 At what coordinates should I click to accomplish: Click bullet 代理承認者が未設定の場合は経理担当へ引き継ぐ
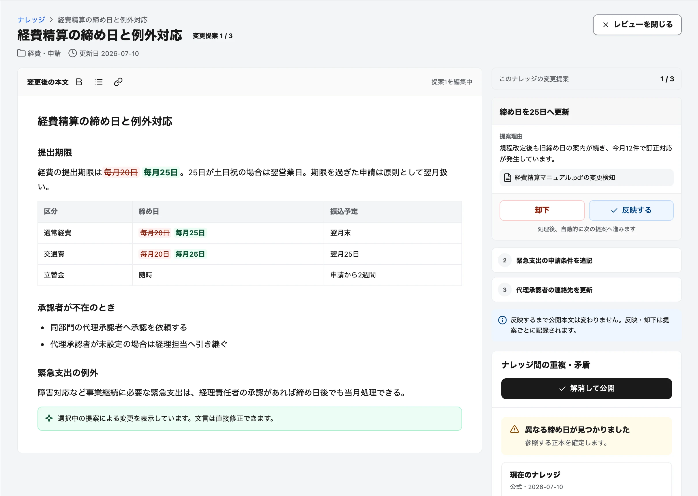click(x=139, y=344)
